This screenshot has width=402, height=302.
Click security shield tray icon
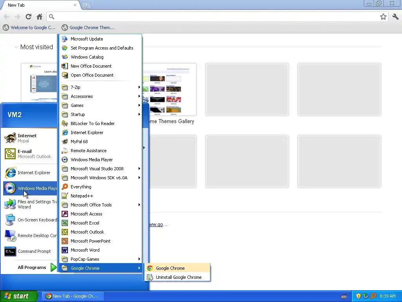coord(358,296)
